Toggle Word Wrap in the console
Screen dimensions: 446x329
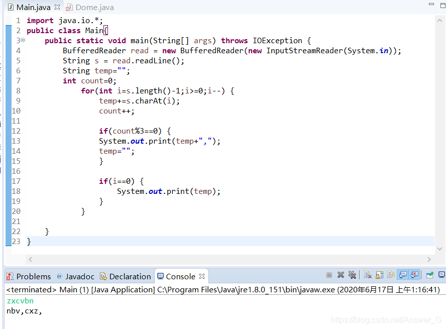tap(391, 275)
